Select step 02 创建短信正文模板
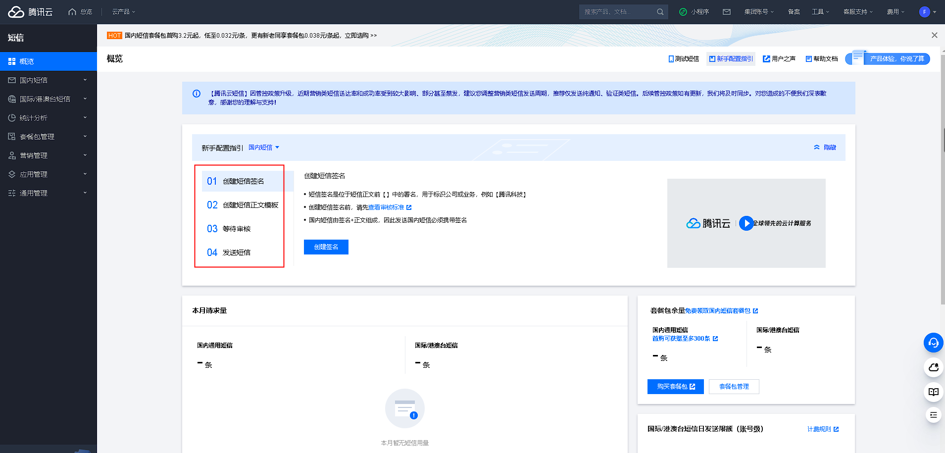Image resolution: width=945 pixels, height=453 pixels. (x=243, y=205)
